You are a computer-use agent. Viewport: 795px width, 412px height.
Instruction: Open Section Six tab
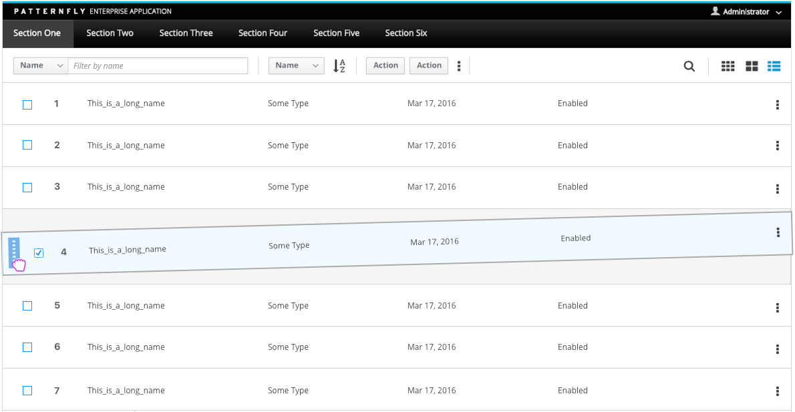tap(406, 33)
